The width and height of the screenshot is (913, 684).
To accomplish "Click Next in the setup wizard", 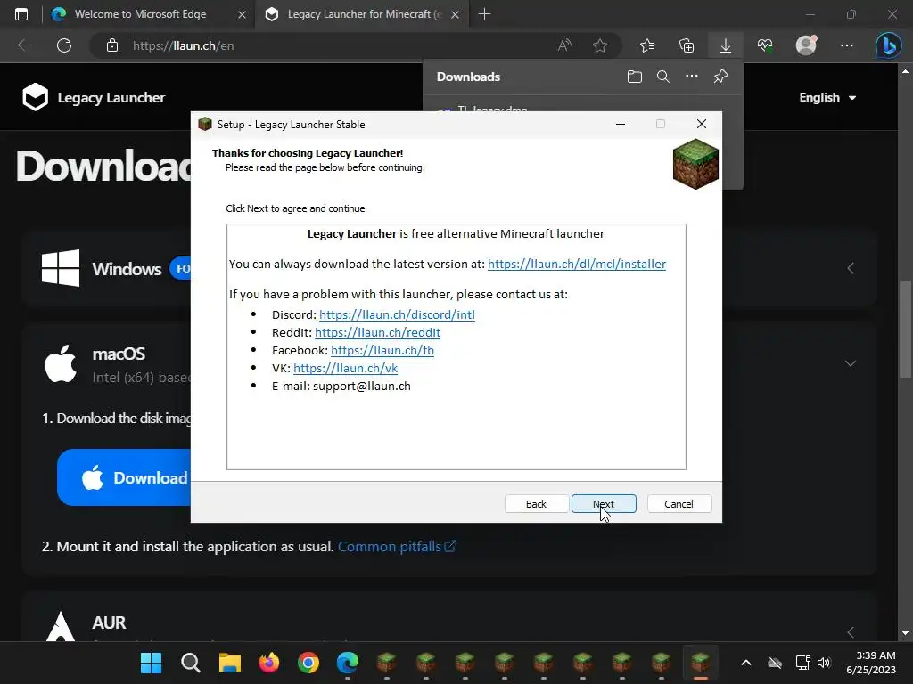I will click(604, 504).
